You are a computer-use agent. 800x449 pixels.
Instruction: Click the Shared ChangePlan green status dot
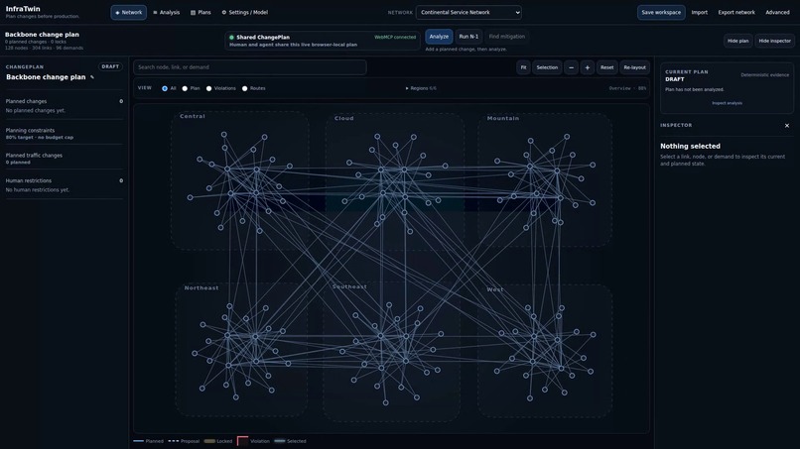coord(231,38)
